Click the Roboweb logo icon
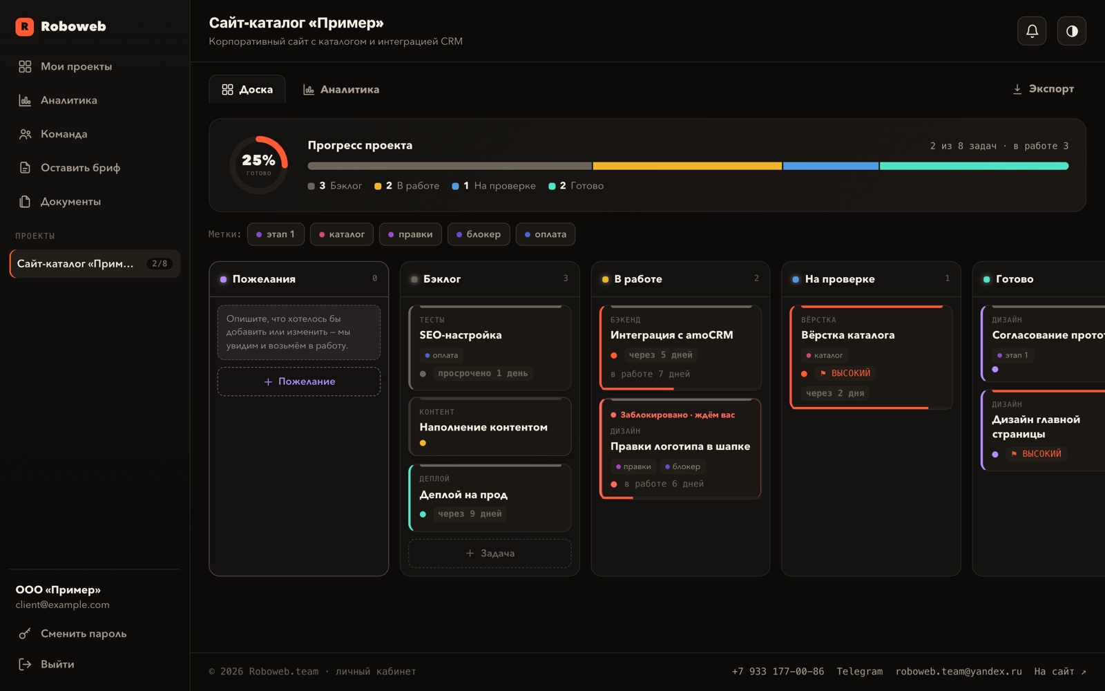Image resolution: width=1105 pixels, height=691 pixels. [x=24, y=26]
